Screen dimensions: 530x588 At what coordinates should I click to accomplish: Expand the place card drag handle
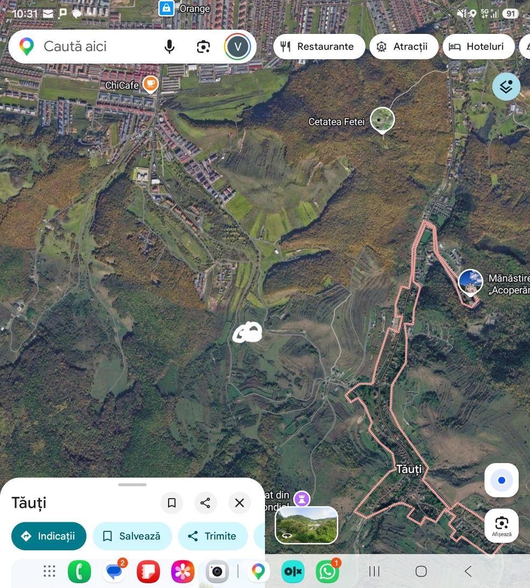[x=132, y=485]
